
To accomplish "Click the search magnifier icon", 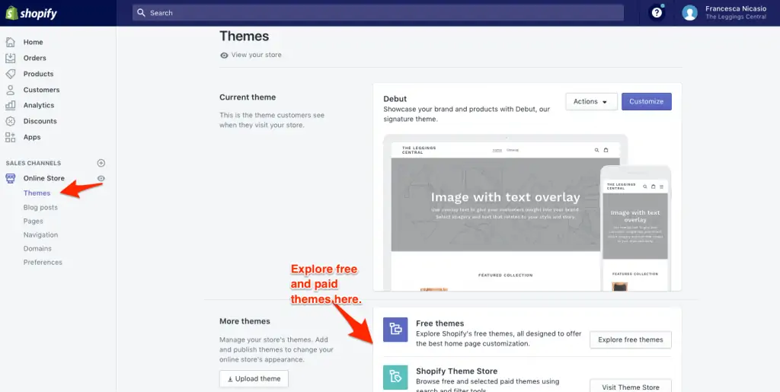I will point(141,12).
